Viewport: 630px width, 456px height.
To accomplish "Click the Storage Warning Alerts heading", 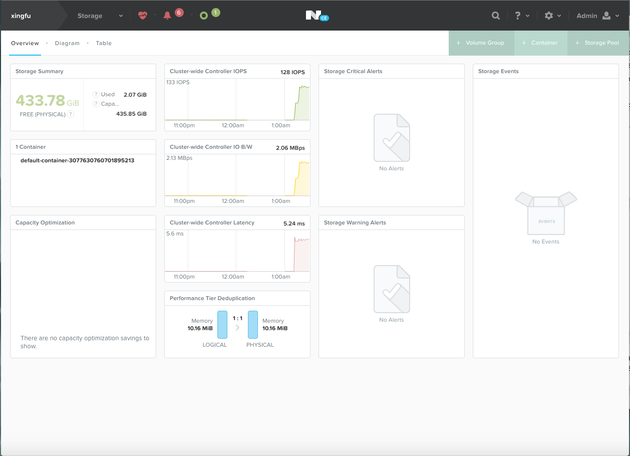I will coord(355,222).
